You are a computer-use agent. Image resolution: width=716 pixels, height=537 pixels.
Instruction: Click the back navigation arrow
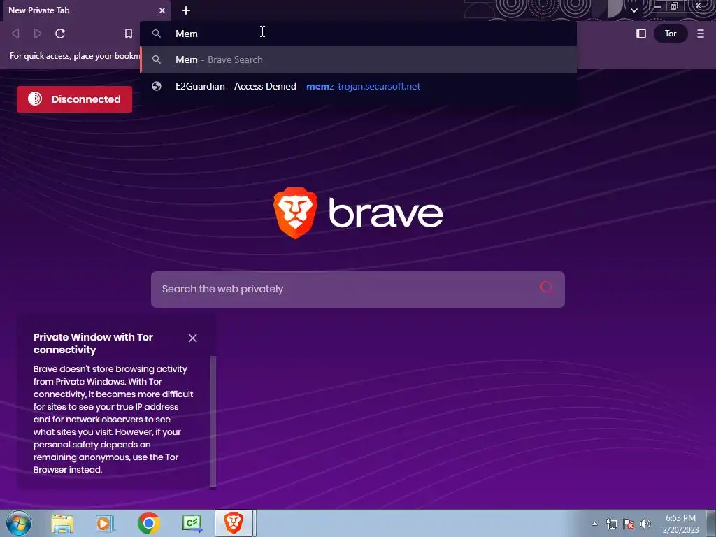[x=15, y=34]
